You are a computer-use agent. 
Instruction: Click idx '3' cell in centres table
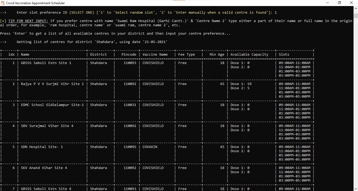pos(14,105)
